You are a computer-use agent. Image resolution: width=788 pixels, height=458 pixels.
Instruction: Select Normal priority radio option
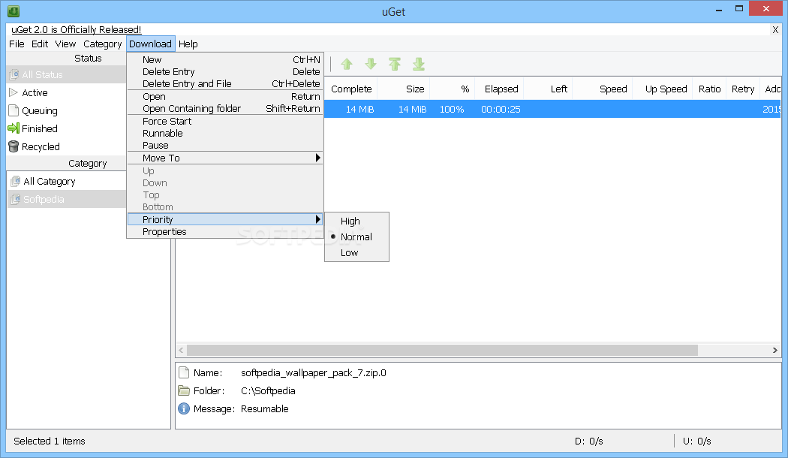(356, 237)
